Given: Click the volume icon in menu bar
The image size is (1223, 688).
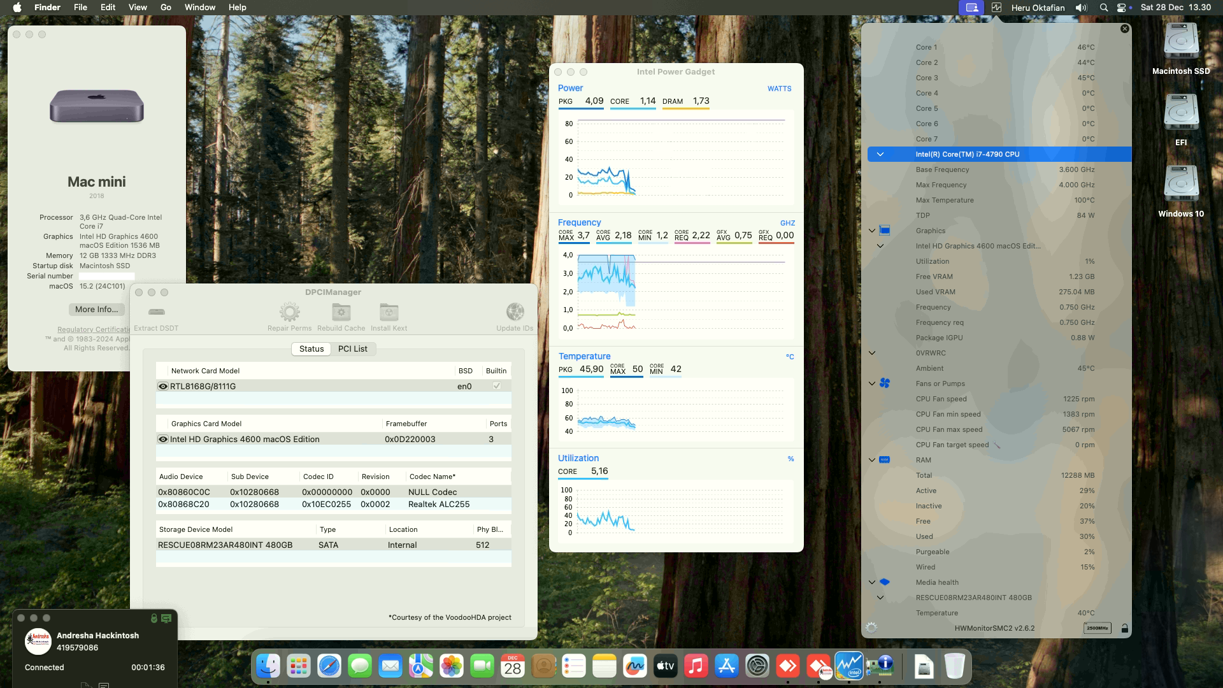Looking at the screenshot, I should coord(1082,8).
